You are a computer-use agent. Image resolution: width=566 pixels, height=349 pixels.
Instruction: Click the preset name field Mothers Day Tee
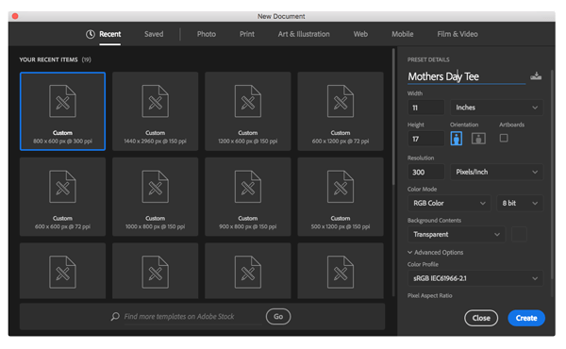point(466,76)
